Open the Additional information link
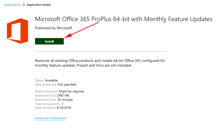The image size is (219, 131). (x=51, y=118)
